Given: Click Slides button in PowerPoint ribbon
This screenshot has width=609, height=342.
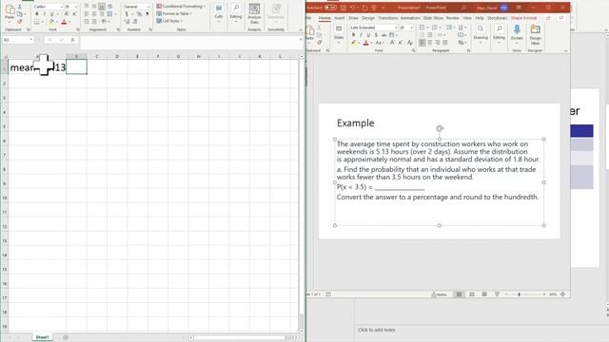Looking at the screenshot, I should (339, 32).
